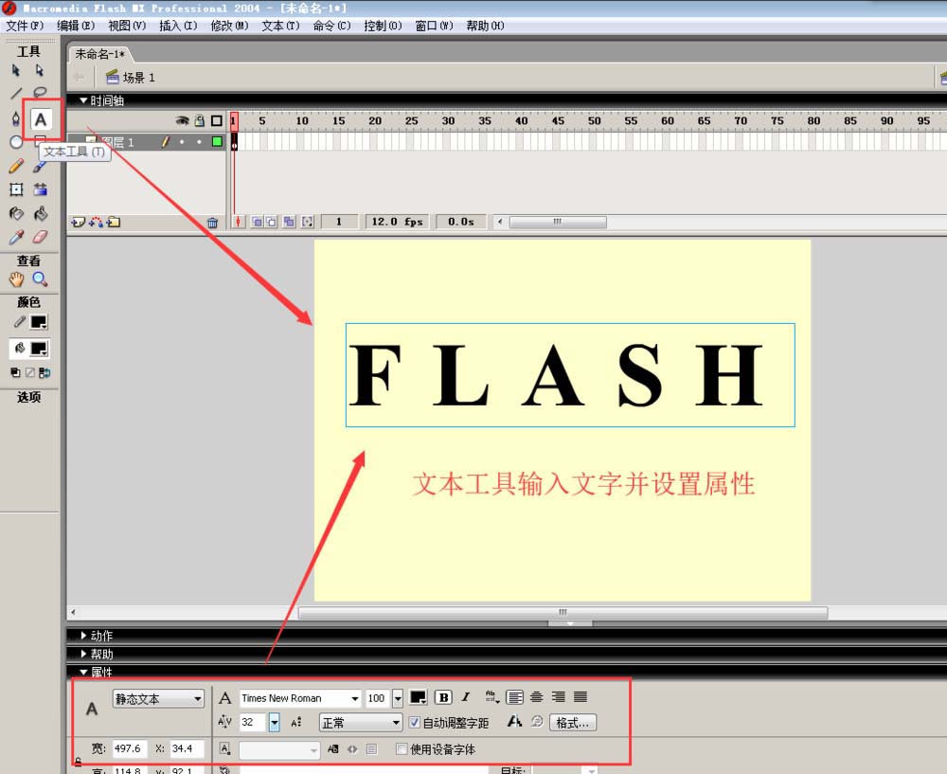Select the Free Transform tool

tap(16, 189)
